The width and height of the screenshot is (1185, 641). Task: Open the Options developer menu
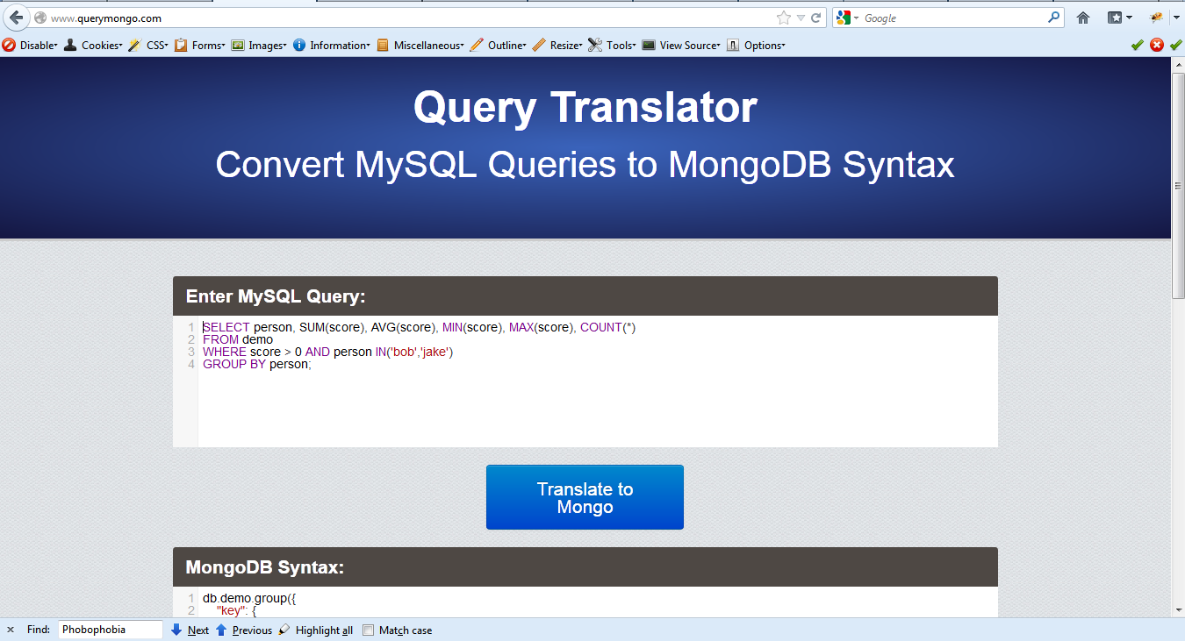coord(756,46)
